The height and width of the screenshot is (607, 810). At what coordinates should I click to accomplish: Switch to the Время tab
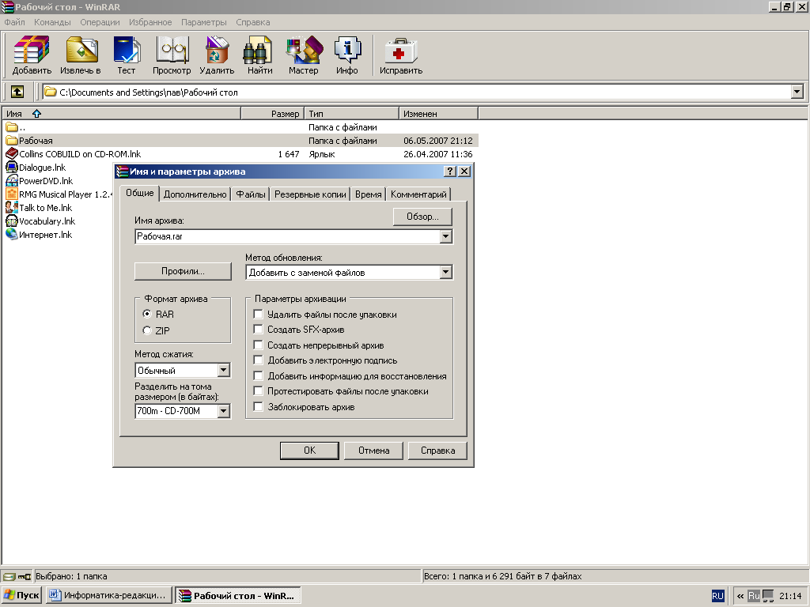pos(369,194)
